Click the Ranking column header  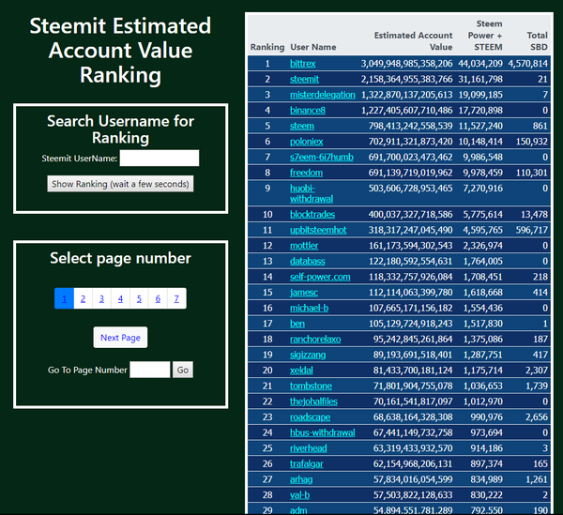(267, 47)
